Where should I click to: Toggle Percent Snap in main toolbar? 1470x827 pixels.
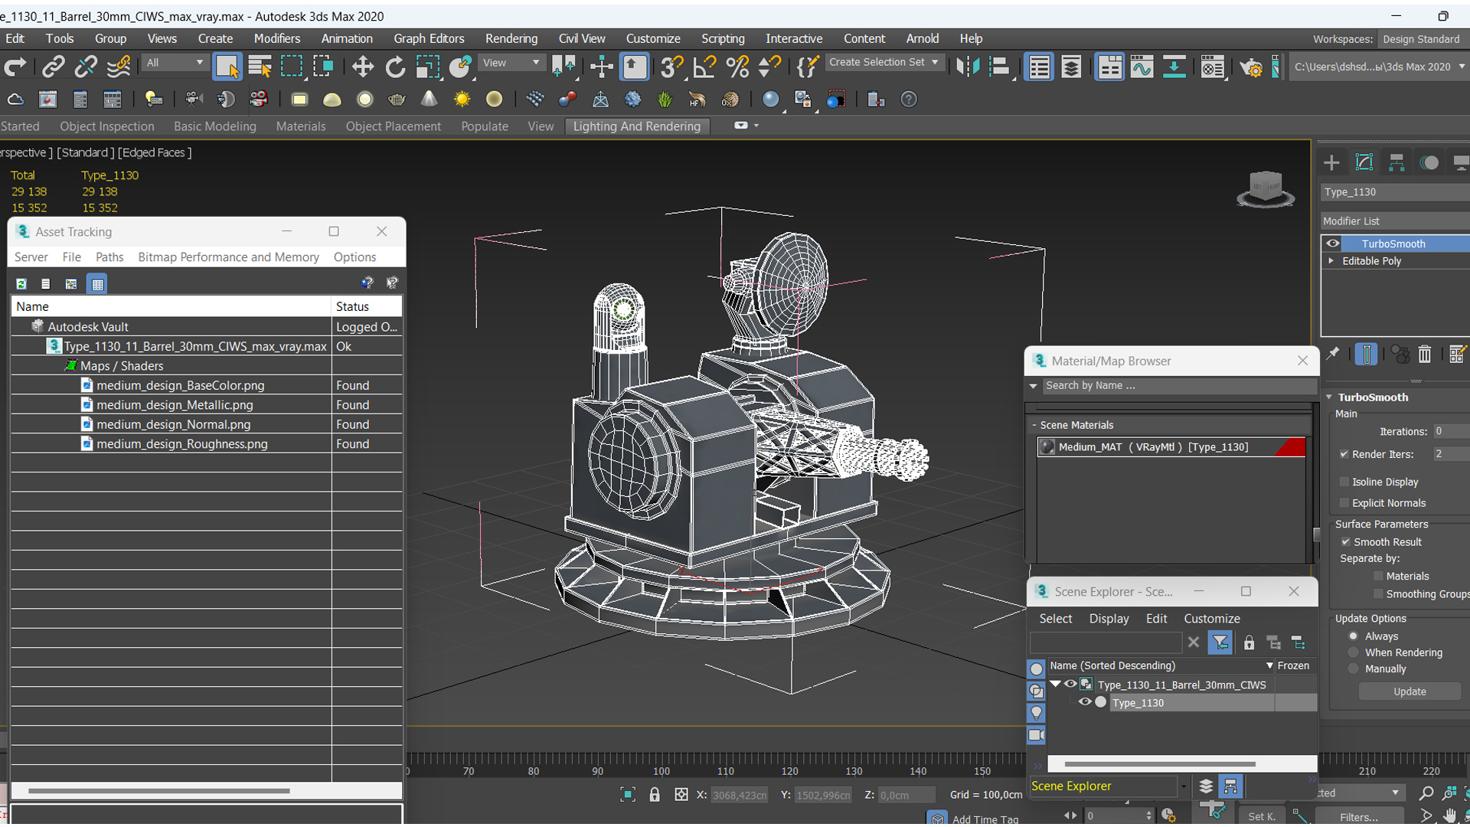(737, 67)
